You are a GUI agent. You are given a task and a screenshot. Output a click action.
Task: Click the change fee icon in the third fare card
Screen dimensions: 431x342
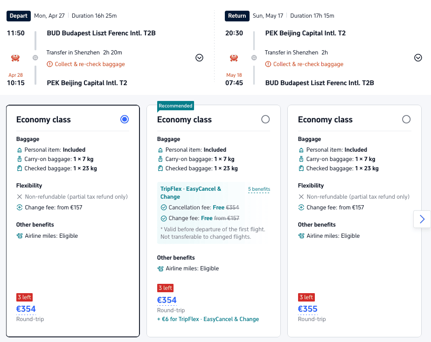tap(301, 208)
